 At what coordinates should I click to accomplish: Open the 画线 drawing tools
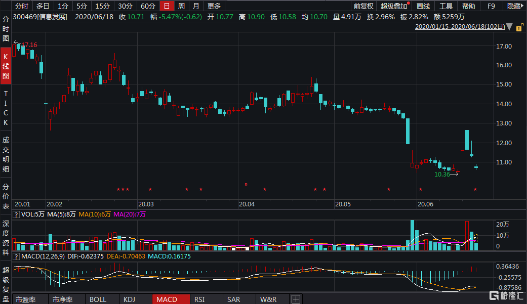pos(423,6)
